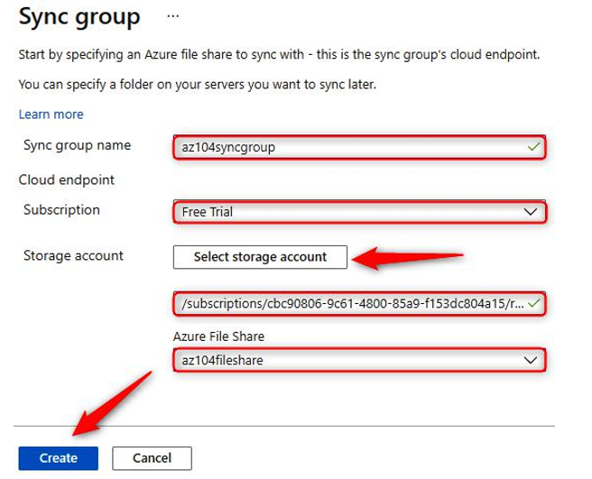Click the Azure File Share label
The image size is (592, 479).
218,336
